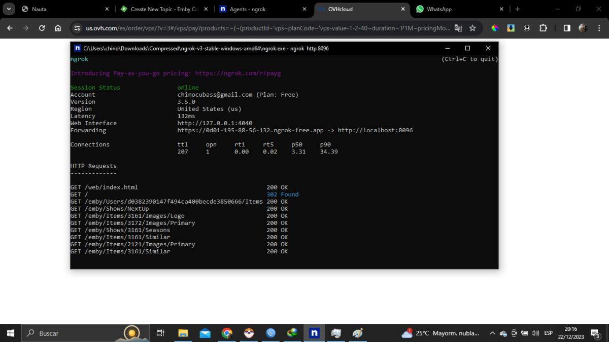Close the WhatsApp tab
This screenshot has height=342, width=609.
501,9
